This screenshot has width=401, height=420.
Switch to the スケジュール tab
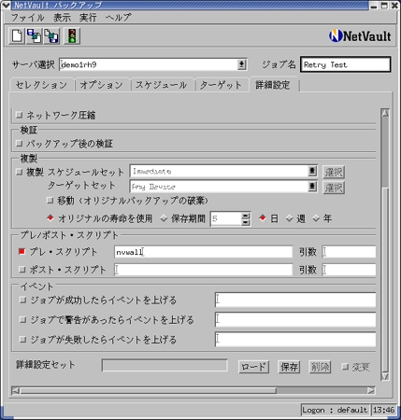coord(162,85)
